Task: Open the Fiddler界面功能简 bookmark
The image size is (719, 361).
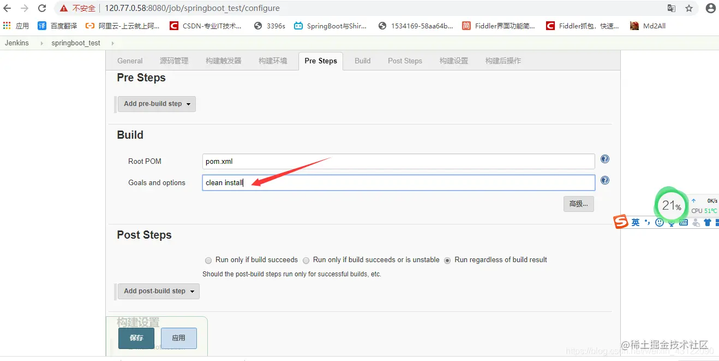Action: [499, 26]
